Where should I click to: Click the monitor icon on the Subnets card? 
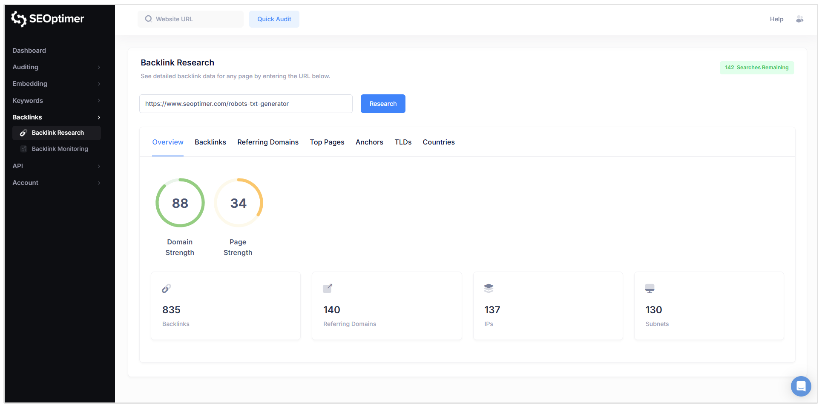coord(650,288)
